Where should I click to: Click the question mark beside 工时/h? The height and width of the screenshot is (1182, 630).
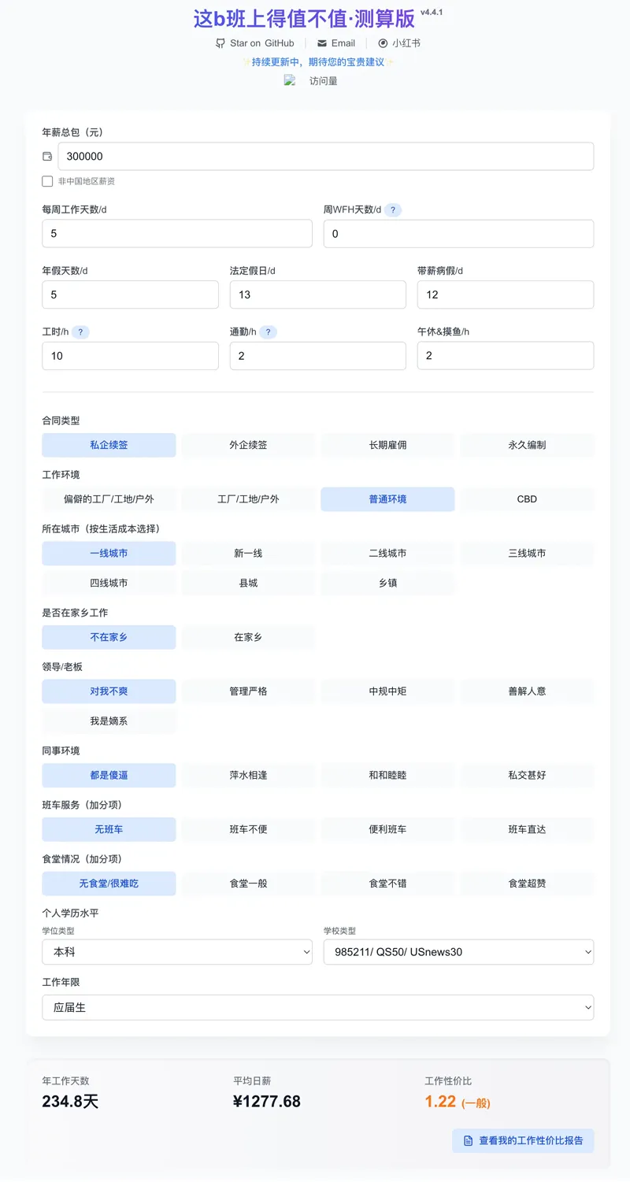[79, 332]
